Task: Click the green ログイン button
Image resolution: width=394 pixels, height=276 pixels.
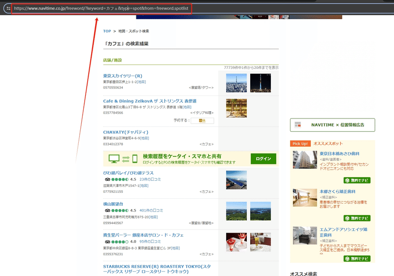Action: [x=263, y=159]
